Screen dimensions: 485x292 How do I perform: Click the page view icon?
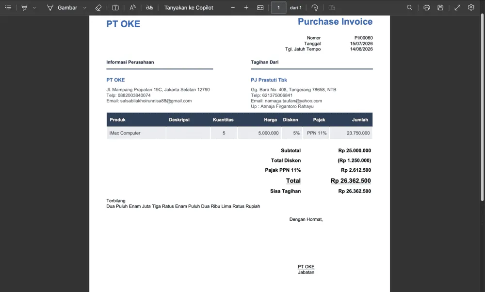pyautogui.click(x=332, y=7)
